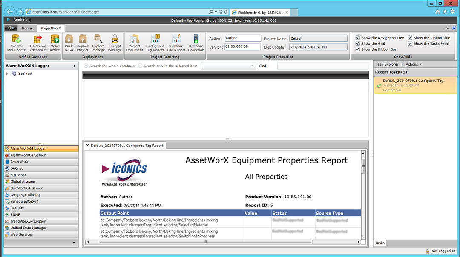460x257 pixels.
Task: Switch to the Home ribbon tab
Action: click(27, 29)
